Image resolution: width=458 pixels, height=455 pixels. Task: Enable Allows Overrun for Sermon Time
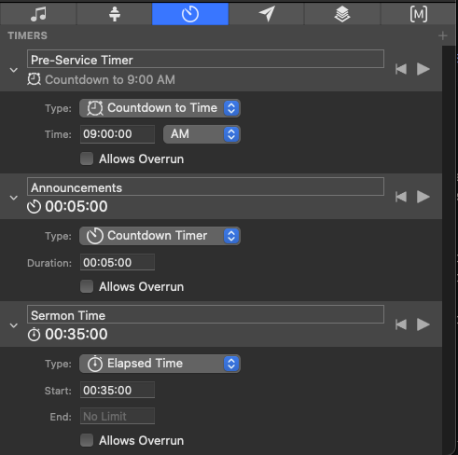point(87,440)
